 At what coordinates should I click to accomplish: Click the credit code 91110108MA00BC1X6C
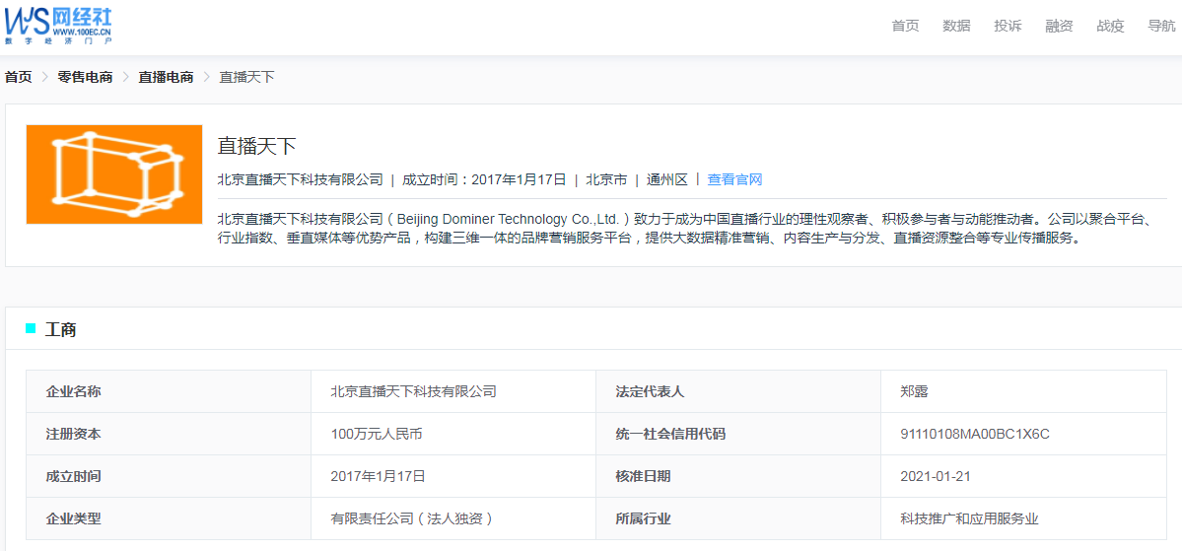pyautogui.click(x=975, y=434)
